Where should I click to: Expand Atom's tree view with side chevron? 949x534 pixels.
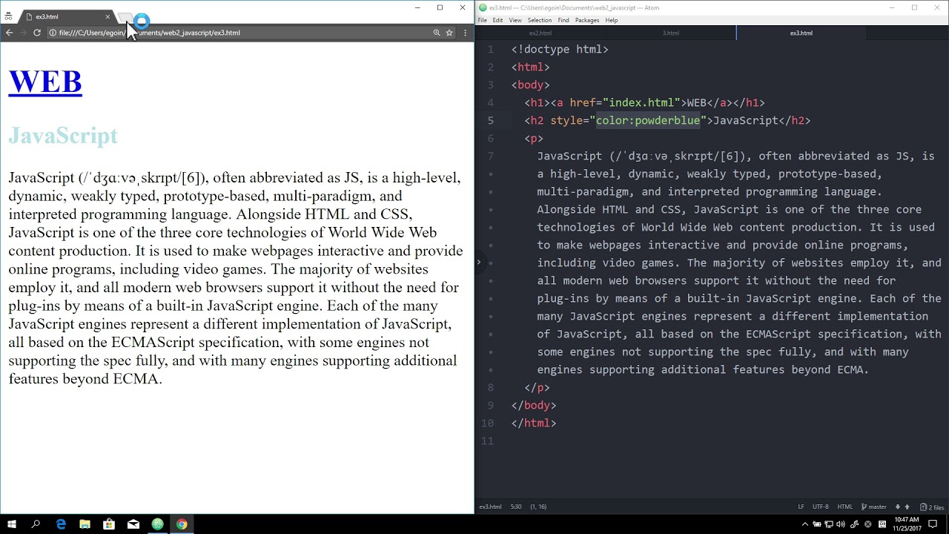pos(478,262)
